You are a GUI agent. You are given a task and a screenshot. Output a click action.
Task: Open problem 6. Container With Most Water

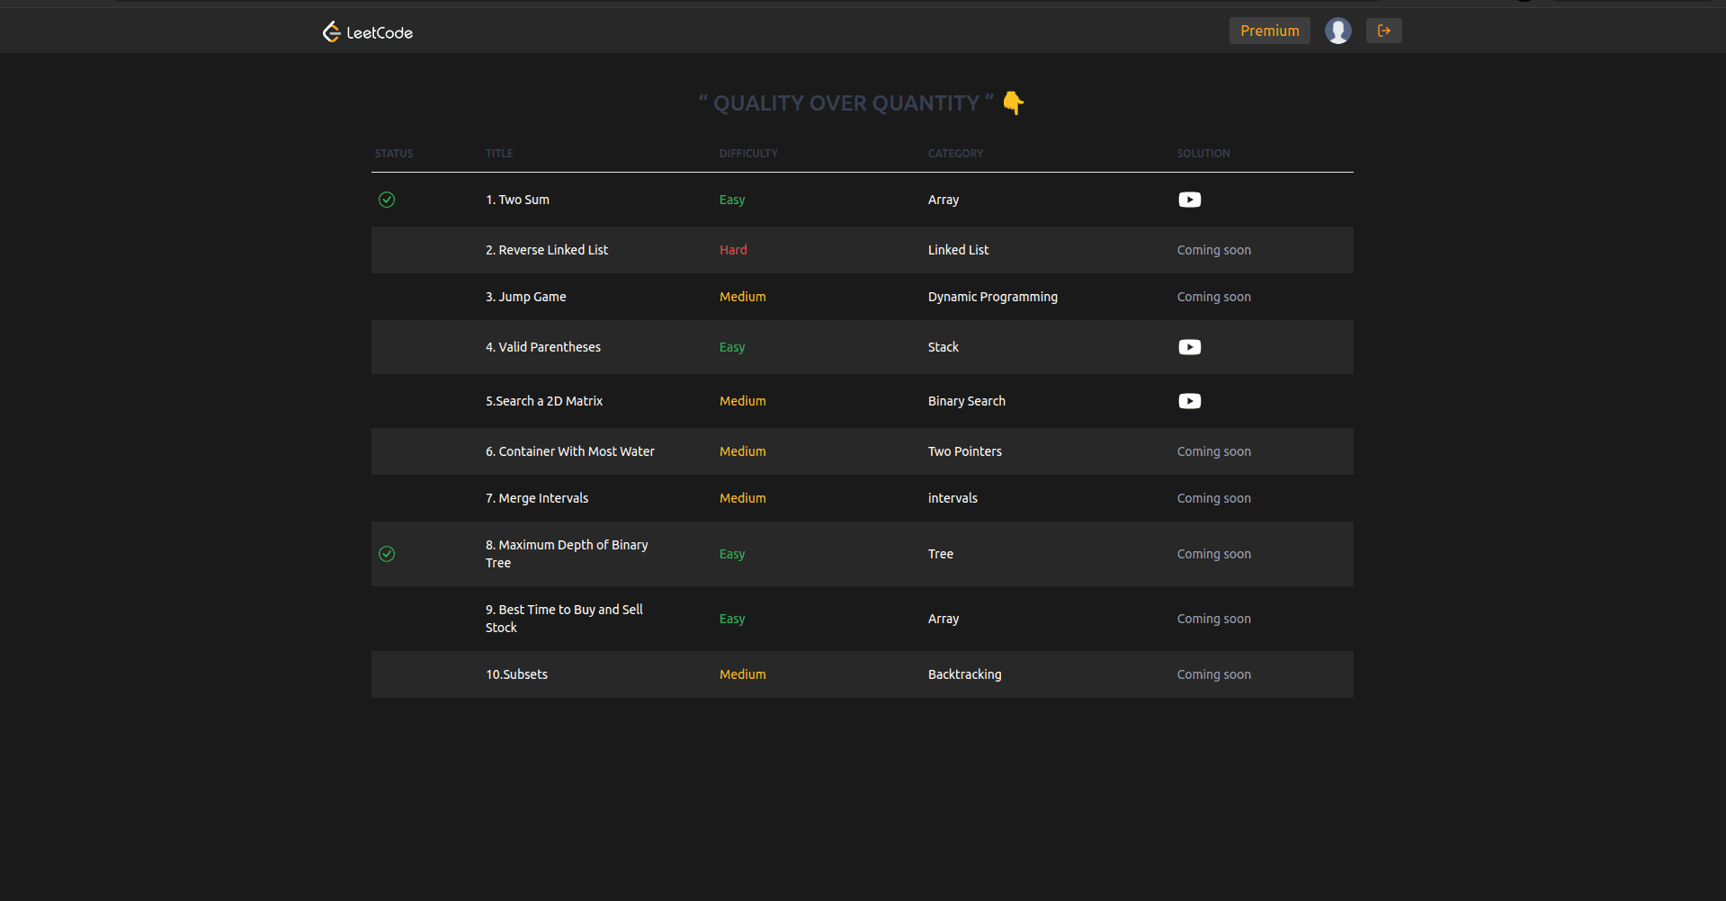tap(570, 451)
